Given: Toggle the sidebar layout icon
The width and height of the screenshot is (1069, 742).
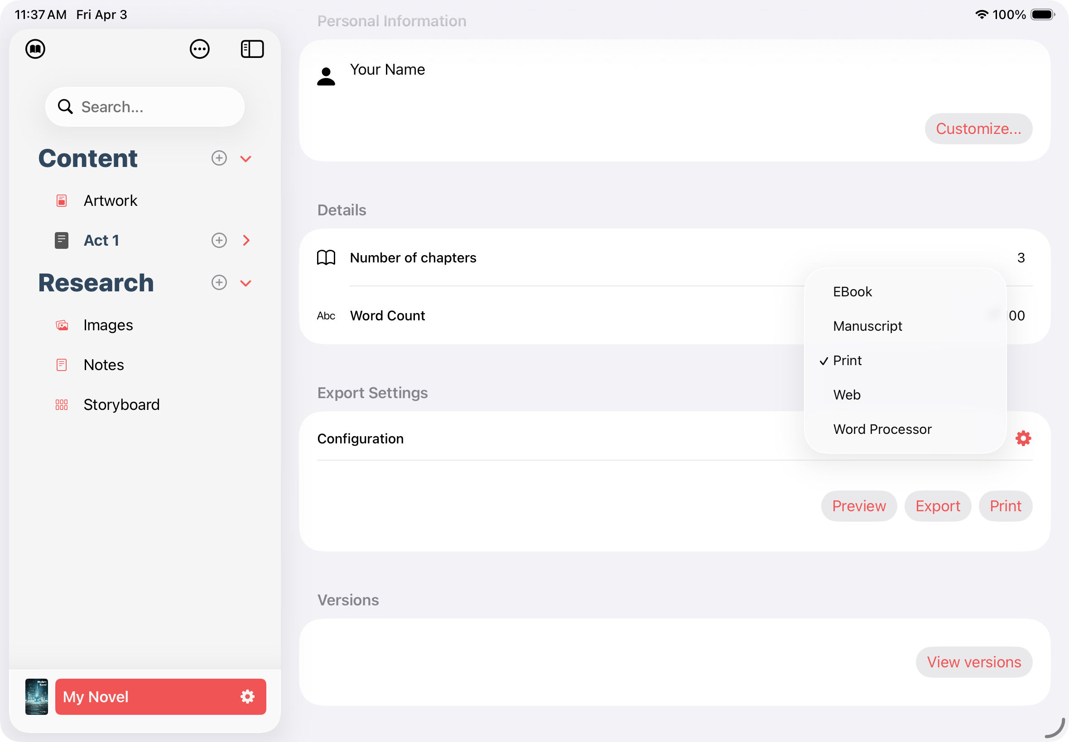Looking at the screenshot, I should click(x=253, y=48).
